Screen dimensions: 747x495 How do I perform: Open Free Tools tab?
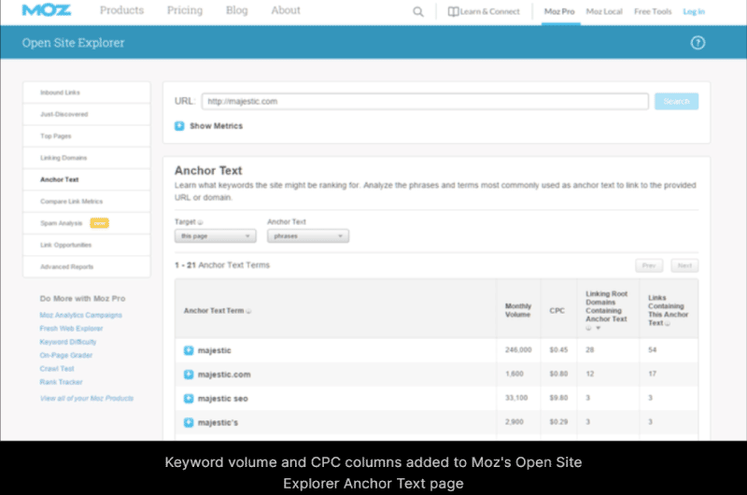(x=653, y=11)
